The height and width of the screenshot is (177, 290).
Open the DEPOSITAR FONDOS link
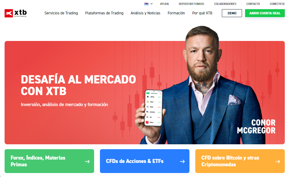[x=191, y=4]
